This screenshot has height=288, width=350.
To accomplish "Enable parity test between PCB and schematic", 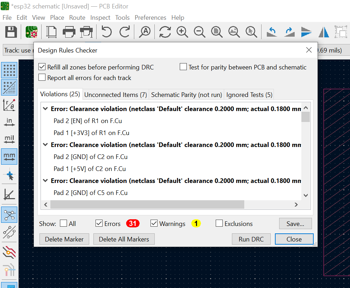I will pos(183,67).
